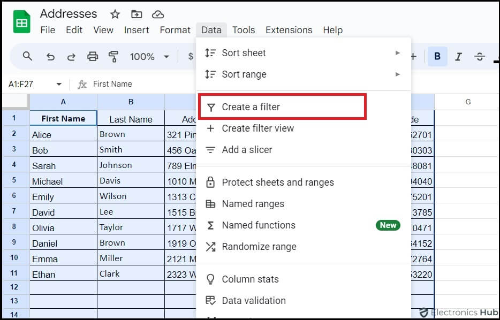Open the name box range dropdown
This screenshot has width=500, height=320.
(59, 83)
